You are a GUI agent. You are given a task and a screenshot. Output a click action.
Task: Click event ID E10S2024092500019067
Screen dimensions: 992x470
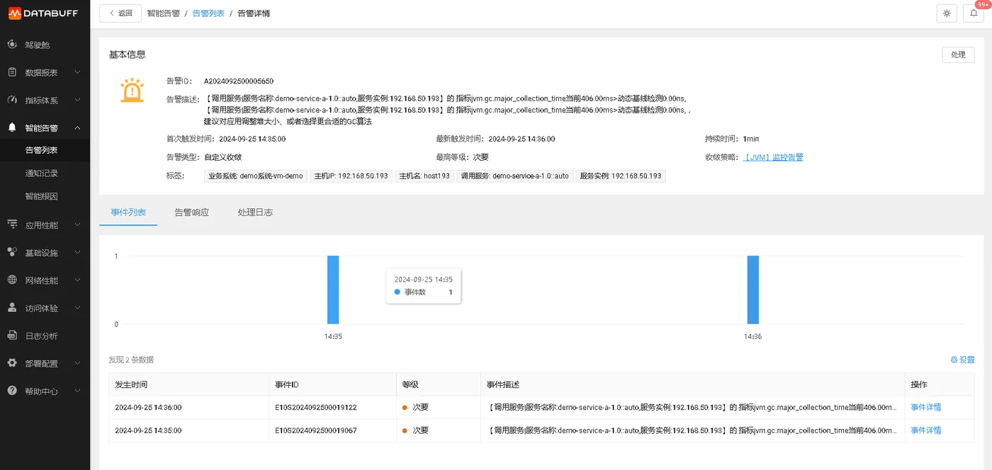click(x=315, y=430)
